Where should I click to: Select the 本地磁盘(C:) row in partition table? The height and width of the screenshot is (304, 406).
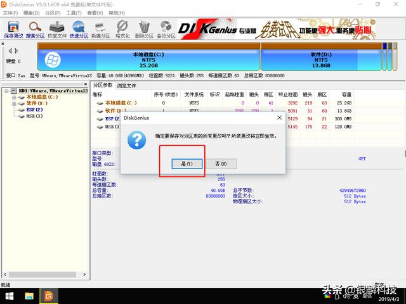pyautogui.click(x=223, y=103)
